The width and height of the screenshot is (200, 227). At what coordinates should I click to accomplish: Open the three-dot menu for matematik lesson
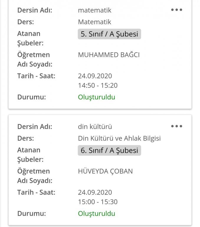(x=176, y=10)
